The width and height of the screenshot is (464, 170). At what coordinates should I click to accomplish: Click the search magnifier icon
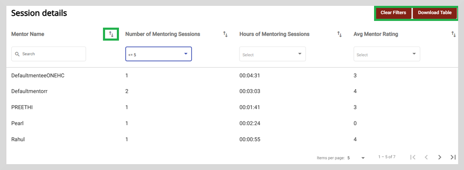pyautogui.click(x=18, y=54)
